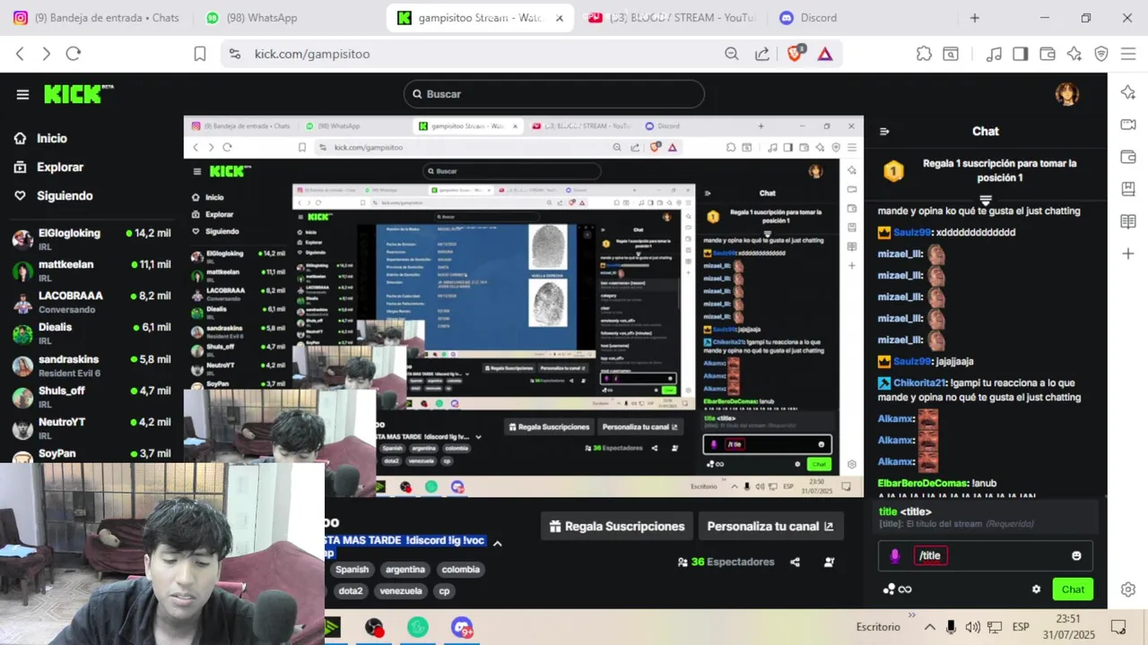Expand the stream title chevron

(497, 544)
